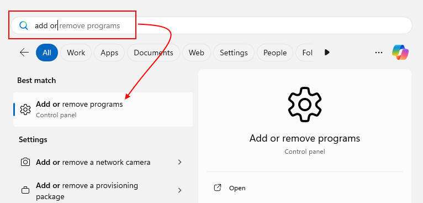Image resolution: width=423 pixels, height=203 pixels.
Task: Expand network camera result chevron
Action: [x=179, y=162]
